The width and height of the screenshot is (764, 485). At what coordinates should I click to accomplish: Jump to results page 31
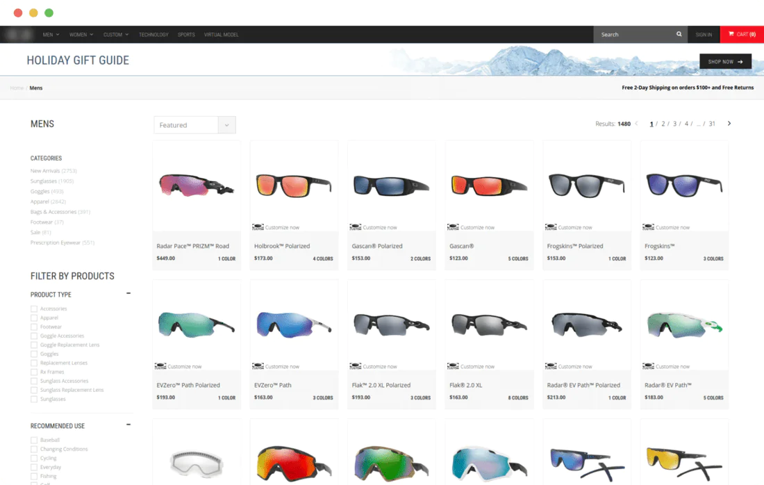click(x=712, y=124)
